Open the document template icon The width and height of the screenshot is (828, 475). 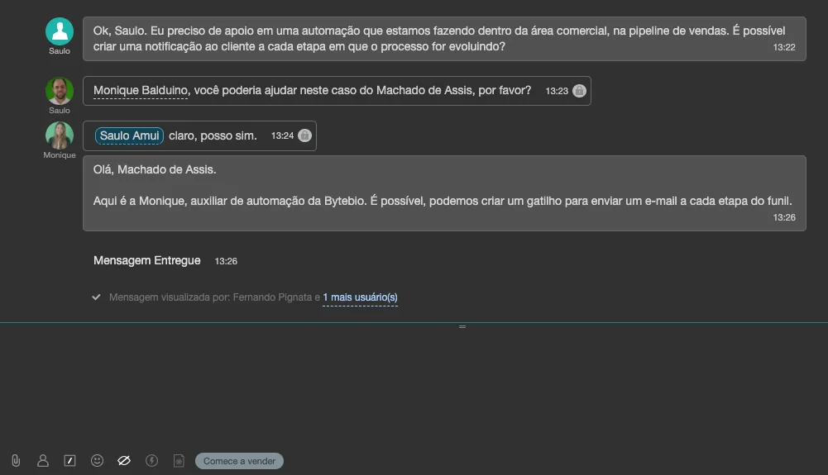(x=179, y=461)
